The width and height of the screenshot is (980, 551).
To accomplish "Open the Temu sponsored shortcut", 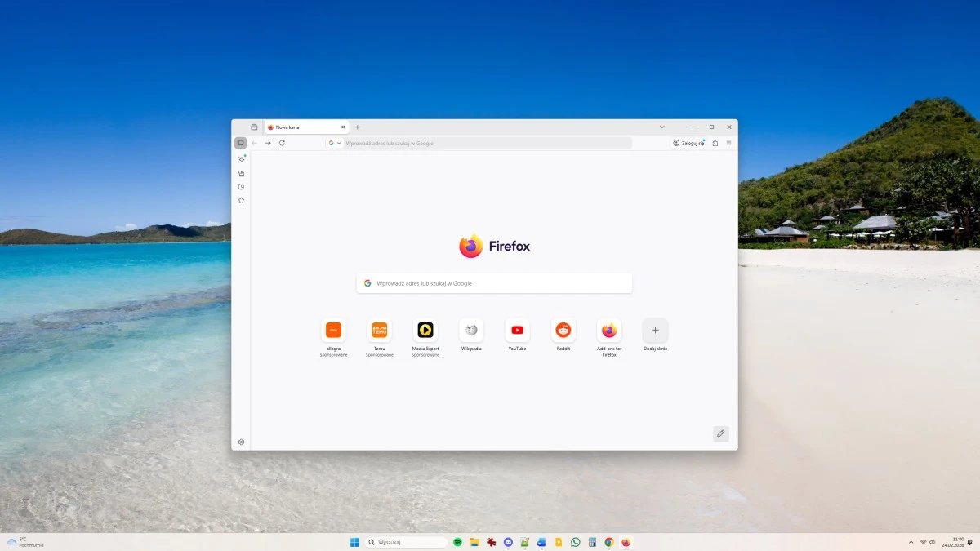I will click(379, 330).
